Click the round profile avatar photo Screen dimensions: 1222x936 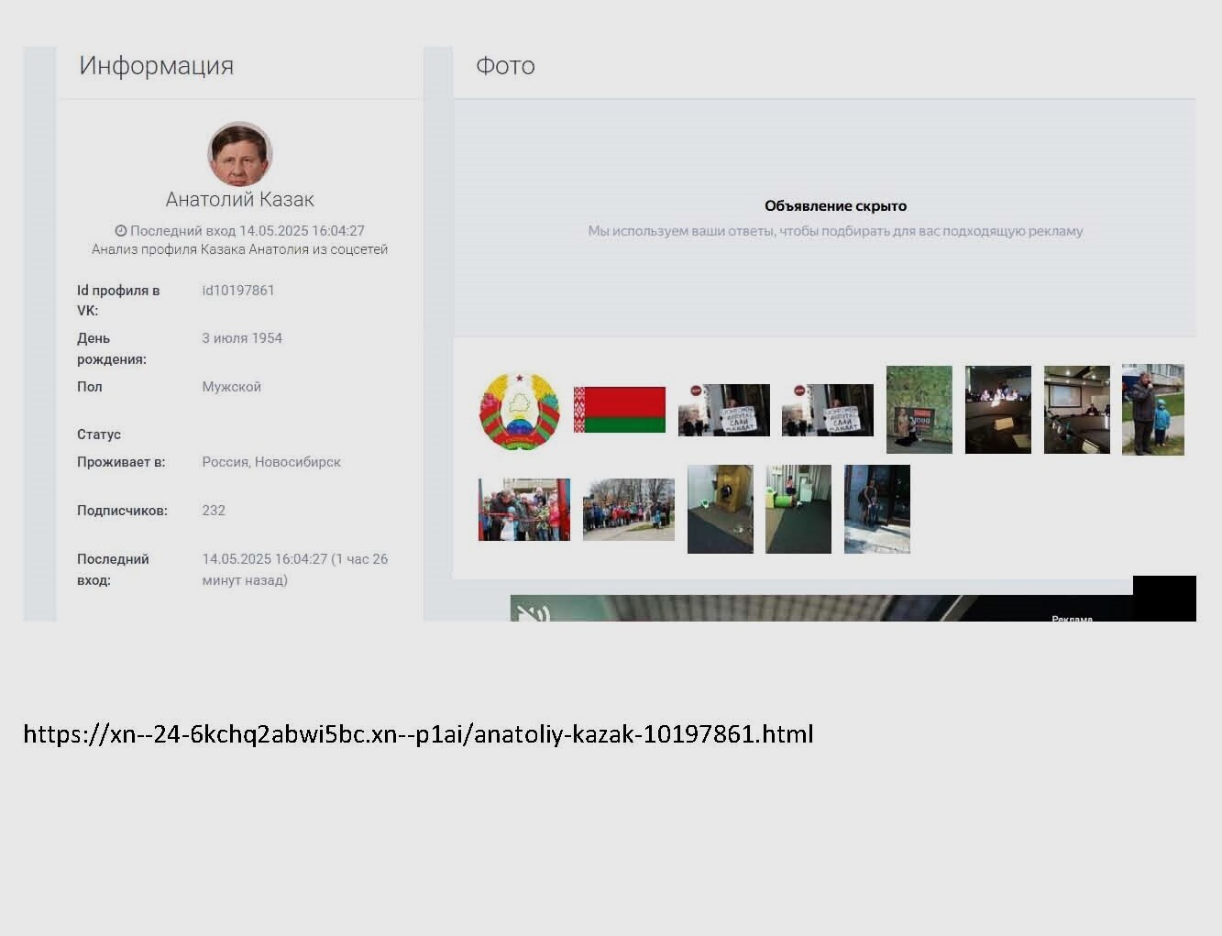click(x=240, y=154)
